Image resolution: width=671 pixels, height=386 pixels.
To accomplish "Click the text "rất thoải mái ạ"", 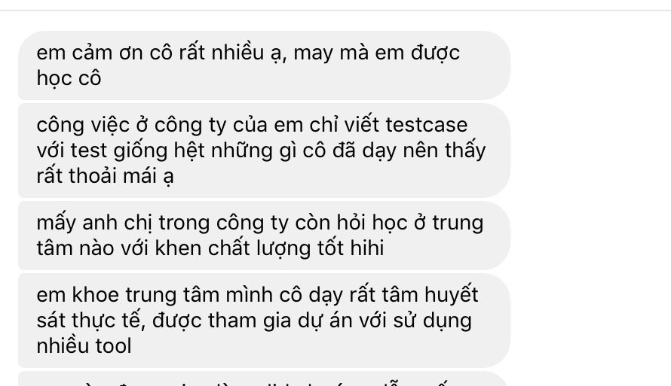I will click(106, 176).
